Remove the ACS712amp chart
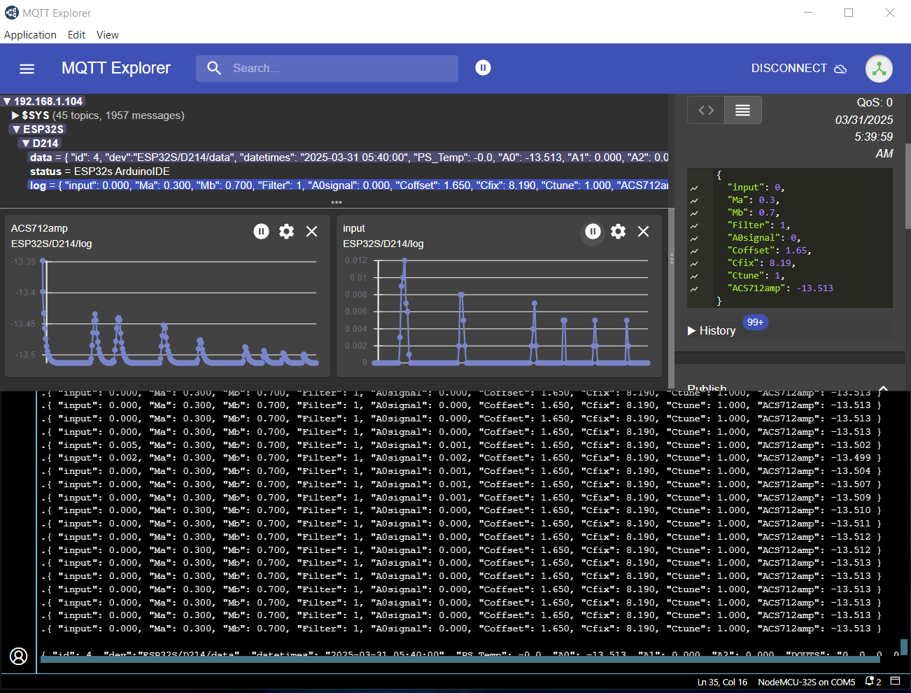The image size is (911, 693). 311,231
